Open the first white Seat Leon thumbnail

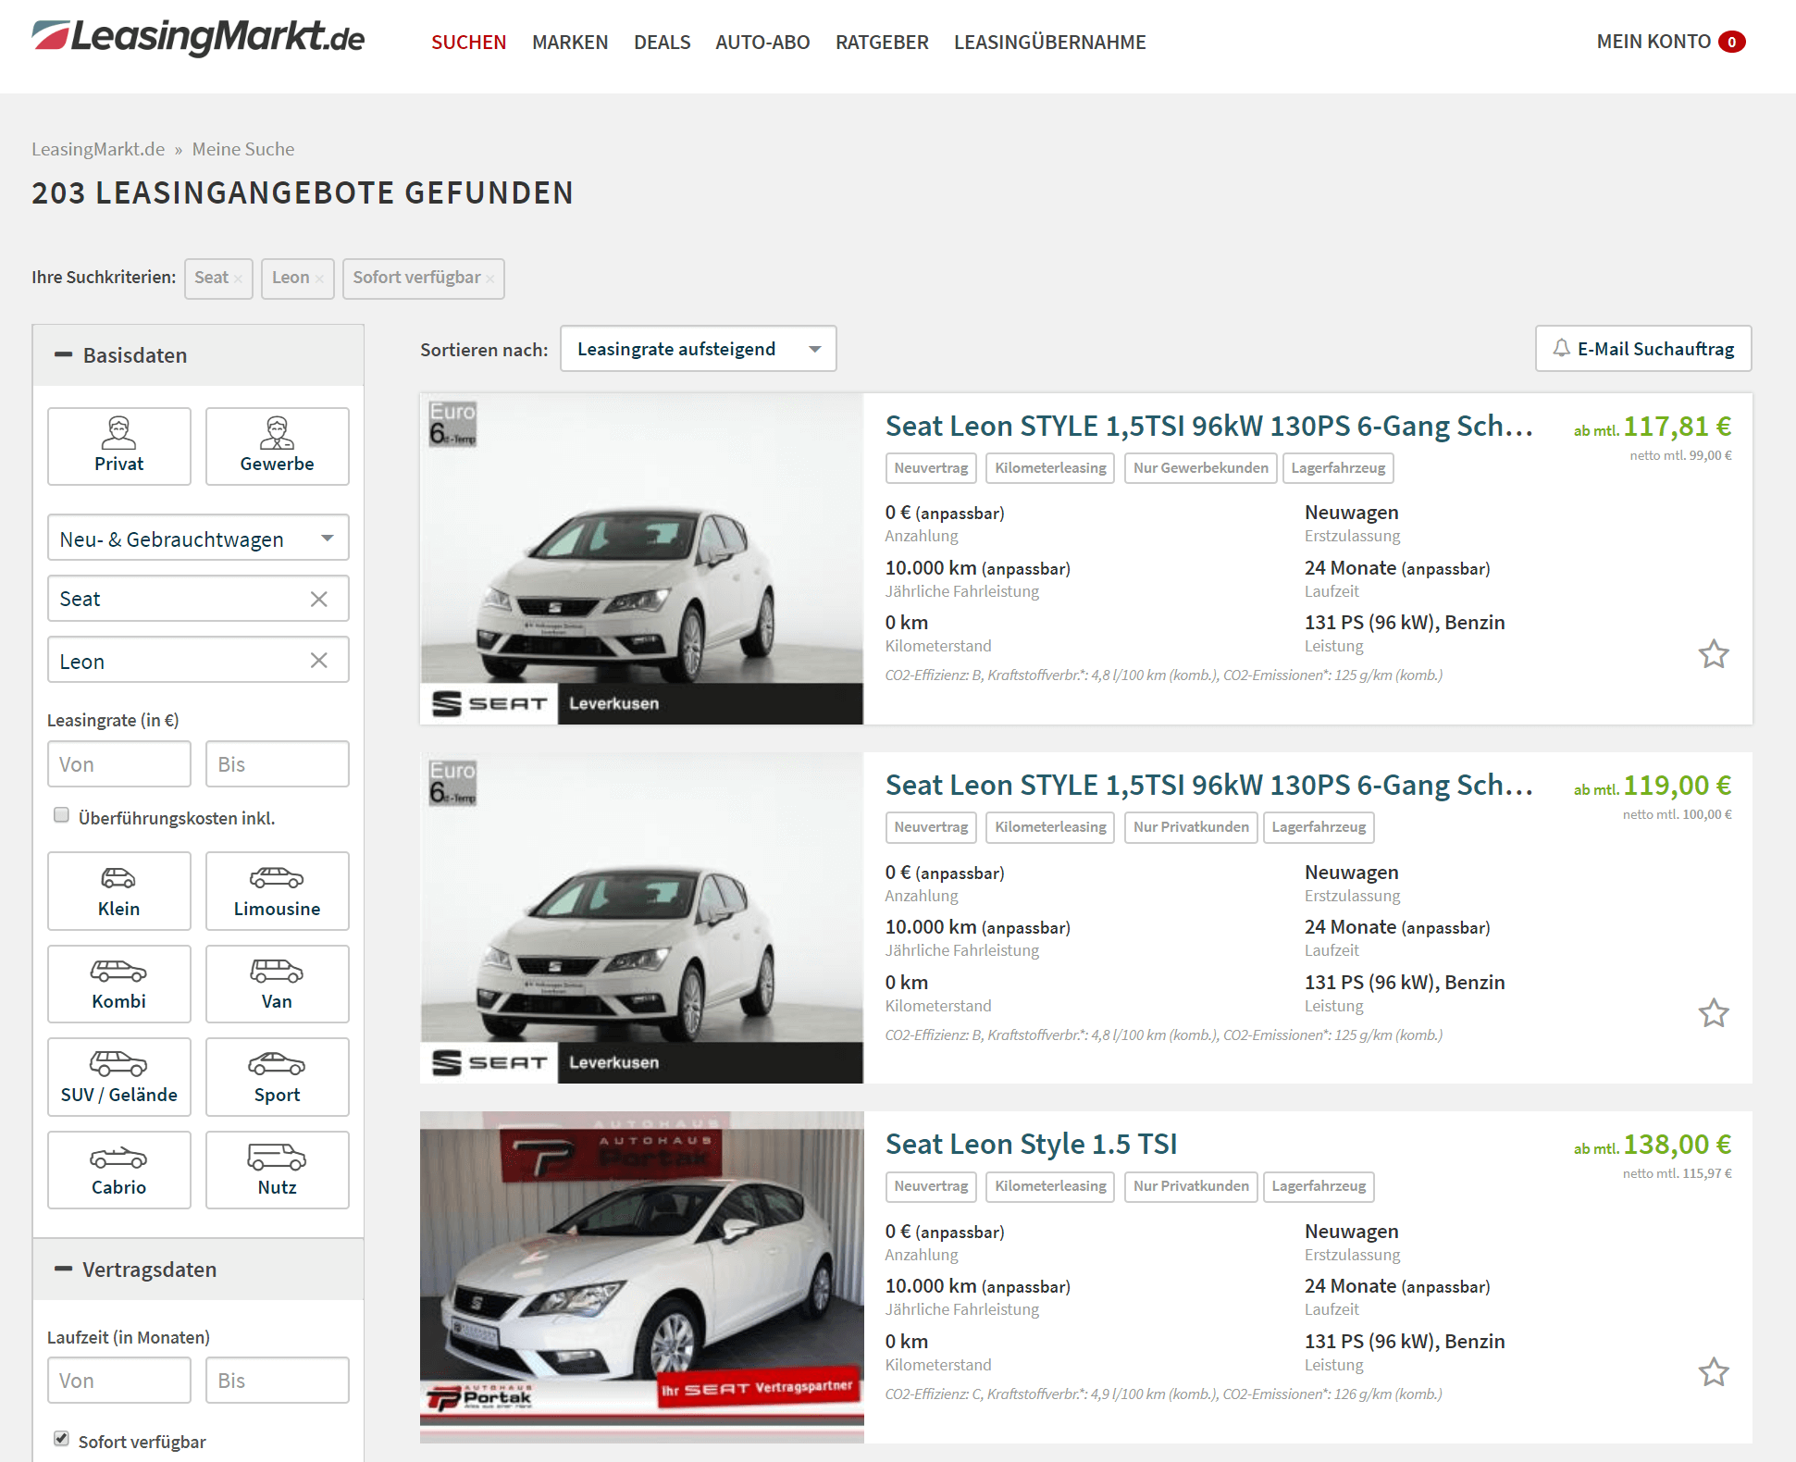(x=641, y=559)
